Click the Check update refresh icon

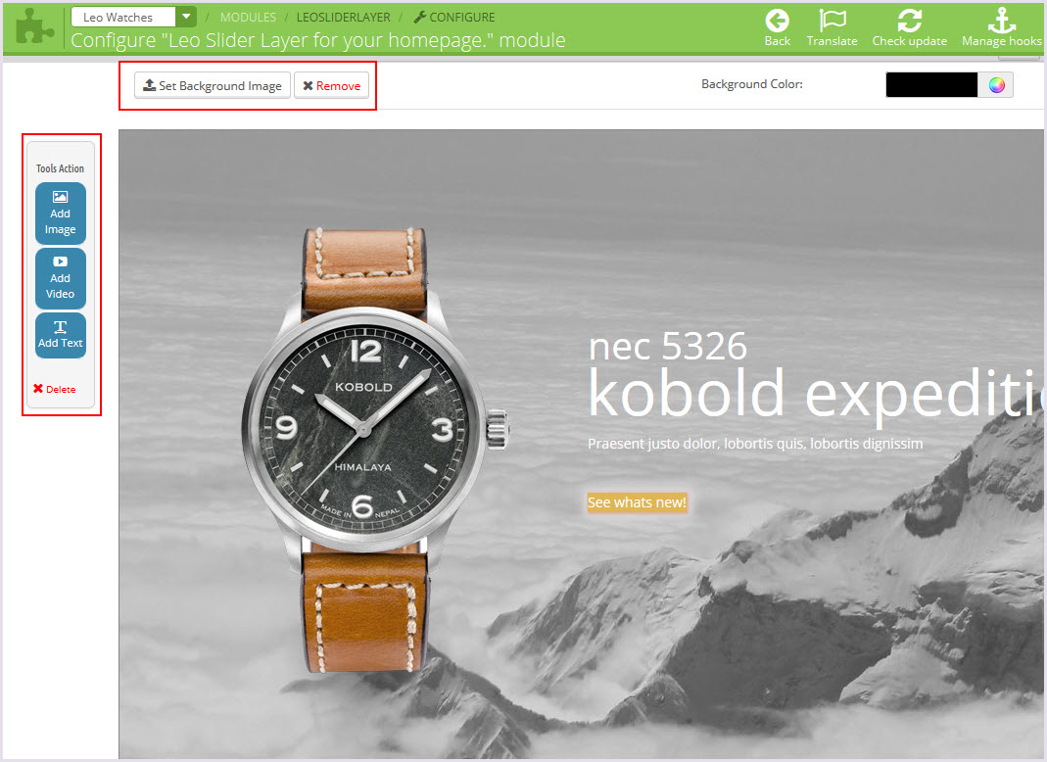[910, 20]
